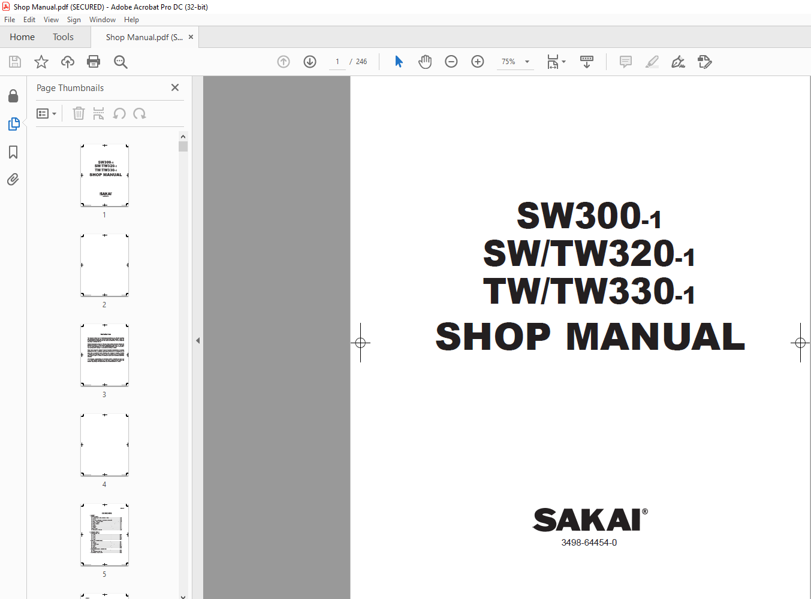Click the scrolling mode keyboard icon
This screenshot has width=811, height=599.
(x=587, y=62)
